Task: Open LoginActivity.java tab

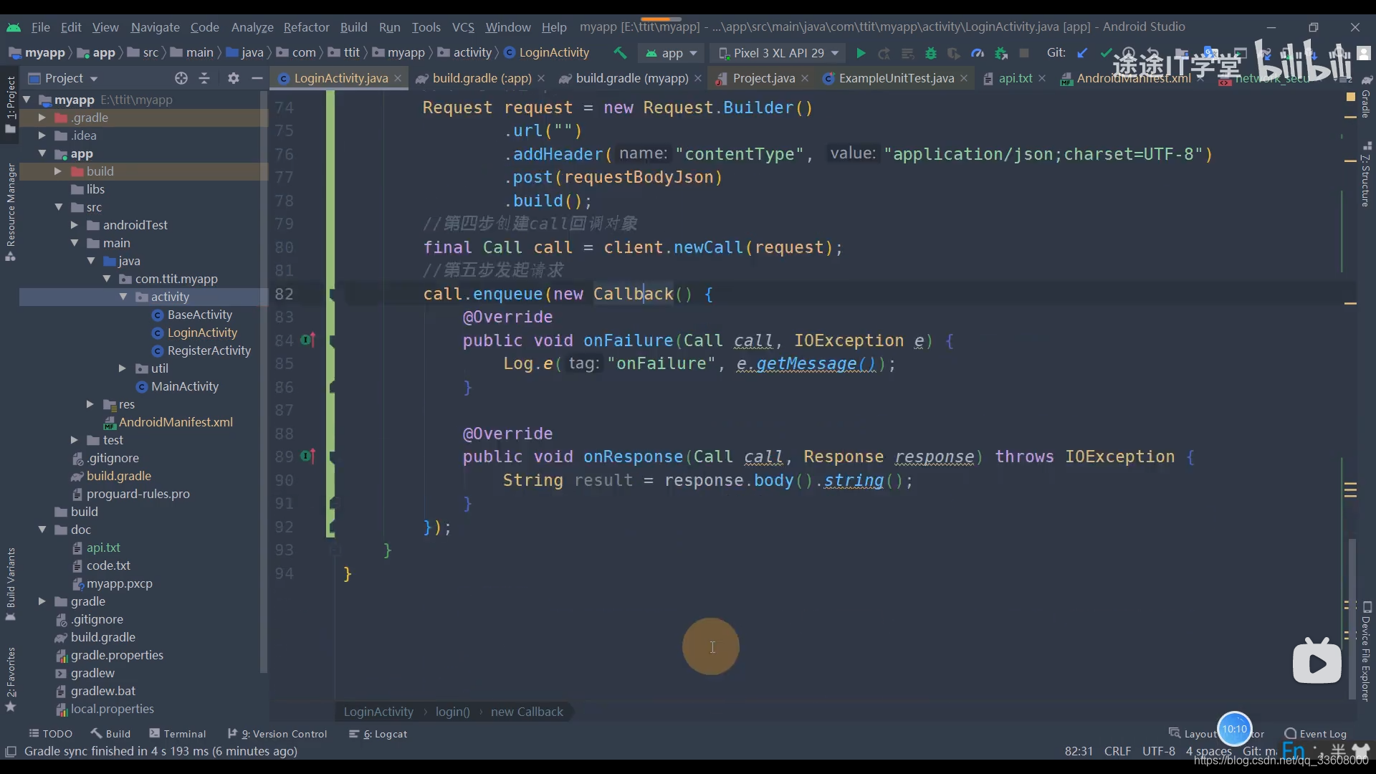Action: click(340, 77)
